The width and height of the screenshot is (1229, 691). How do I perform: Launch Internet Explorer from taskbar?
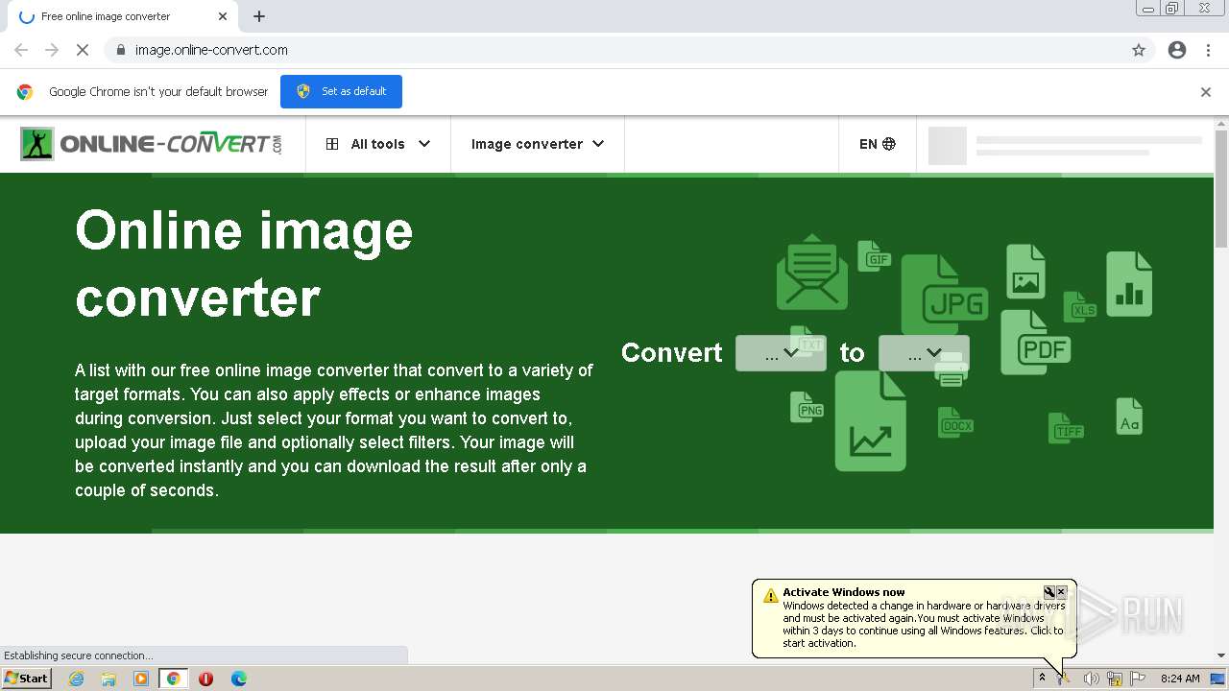coord(76,679)
